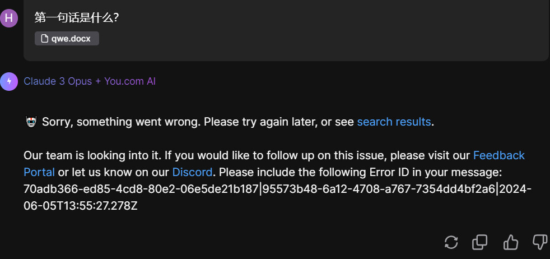550x259 pixels.
Task: Click the regenerate response icon
Action: click(x=451, y=242)
